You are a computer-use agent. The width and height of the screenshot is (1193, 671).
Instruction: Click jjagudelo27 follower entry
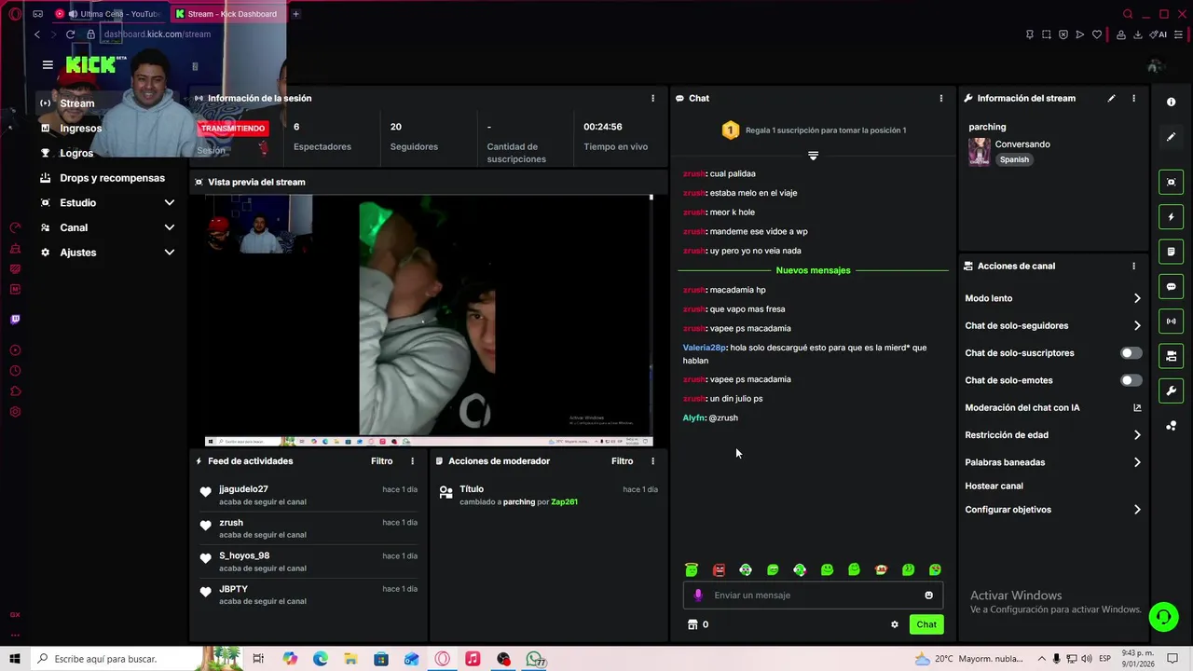(x=309, y=495)
